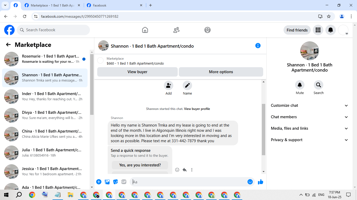
Task: Focus the Search Facebook field
Action: click(x=53, y=30)
